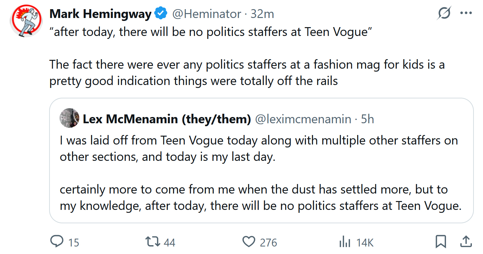Bookmark this post
Screen dimensions: 483x254
point(441,242)
